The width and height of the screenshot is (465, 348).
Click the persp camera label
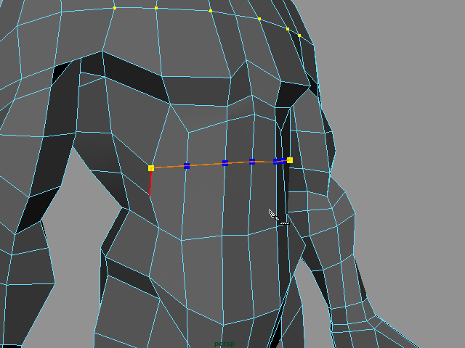pyautogui.click(x=225, y=344)
